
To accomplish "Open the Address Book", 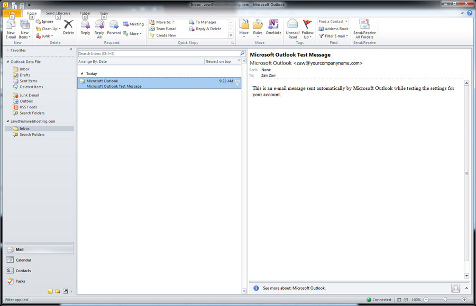I will pyautogui.click(x=333, y=29).
